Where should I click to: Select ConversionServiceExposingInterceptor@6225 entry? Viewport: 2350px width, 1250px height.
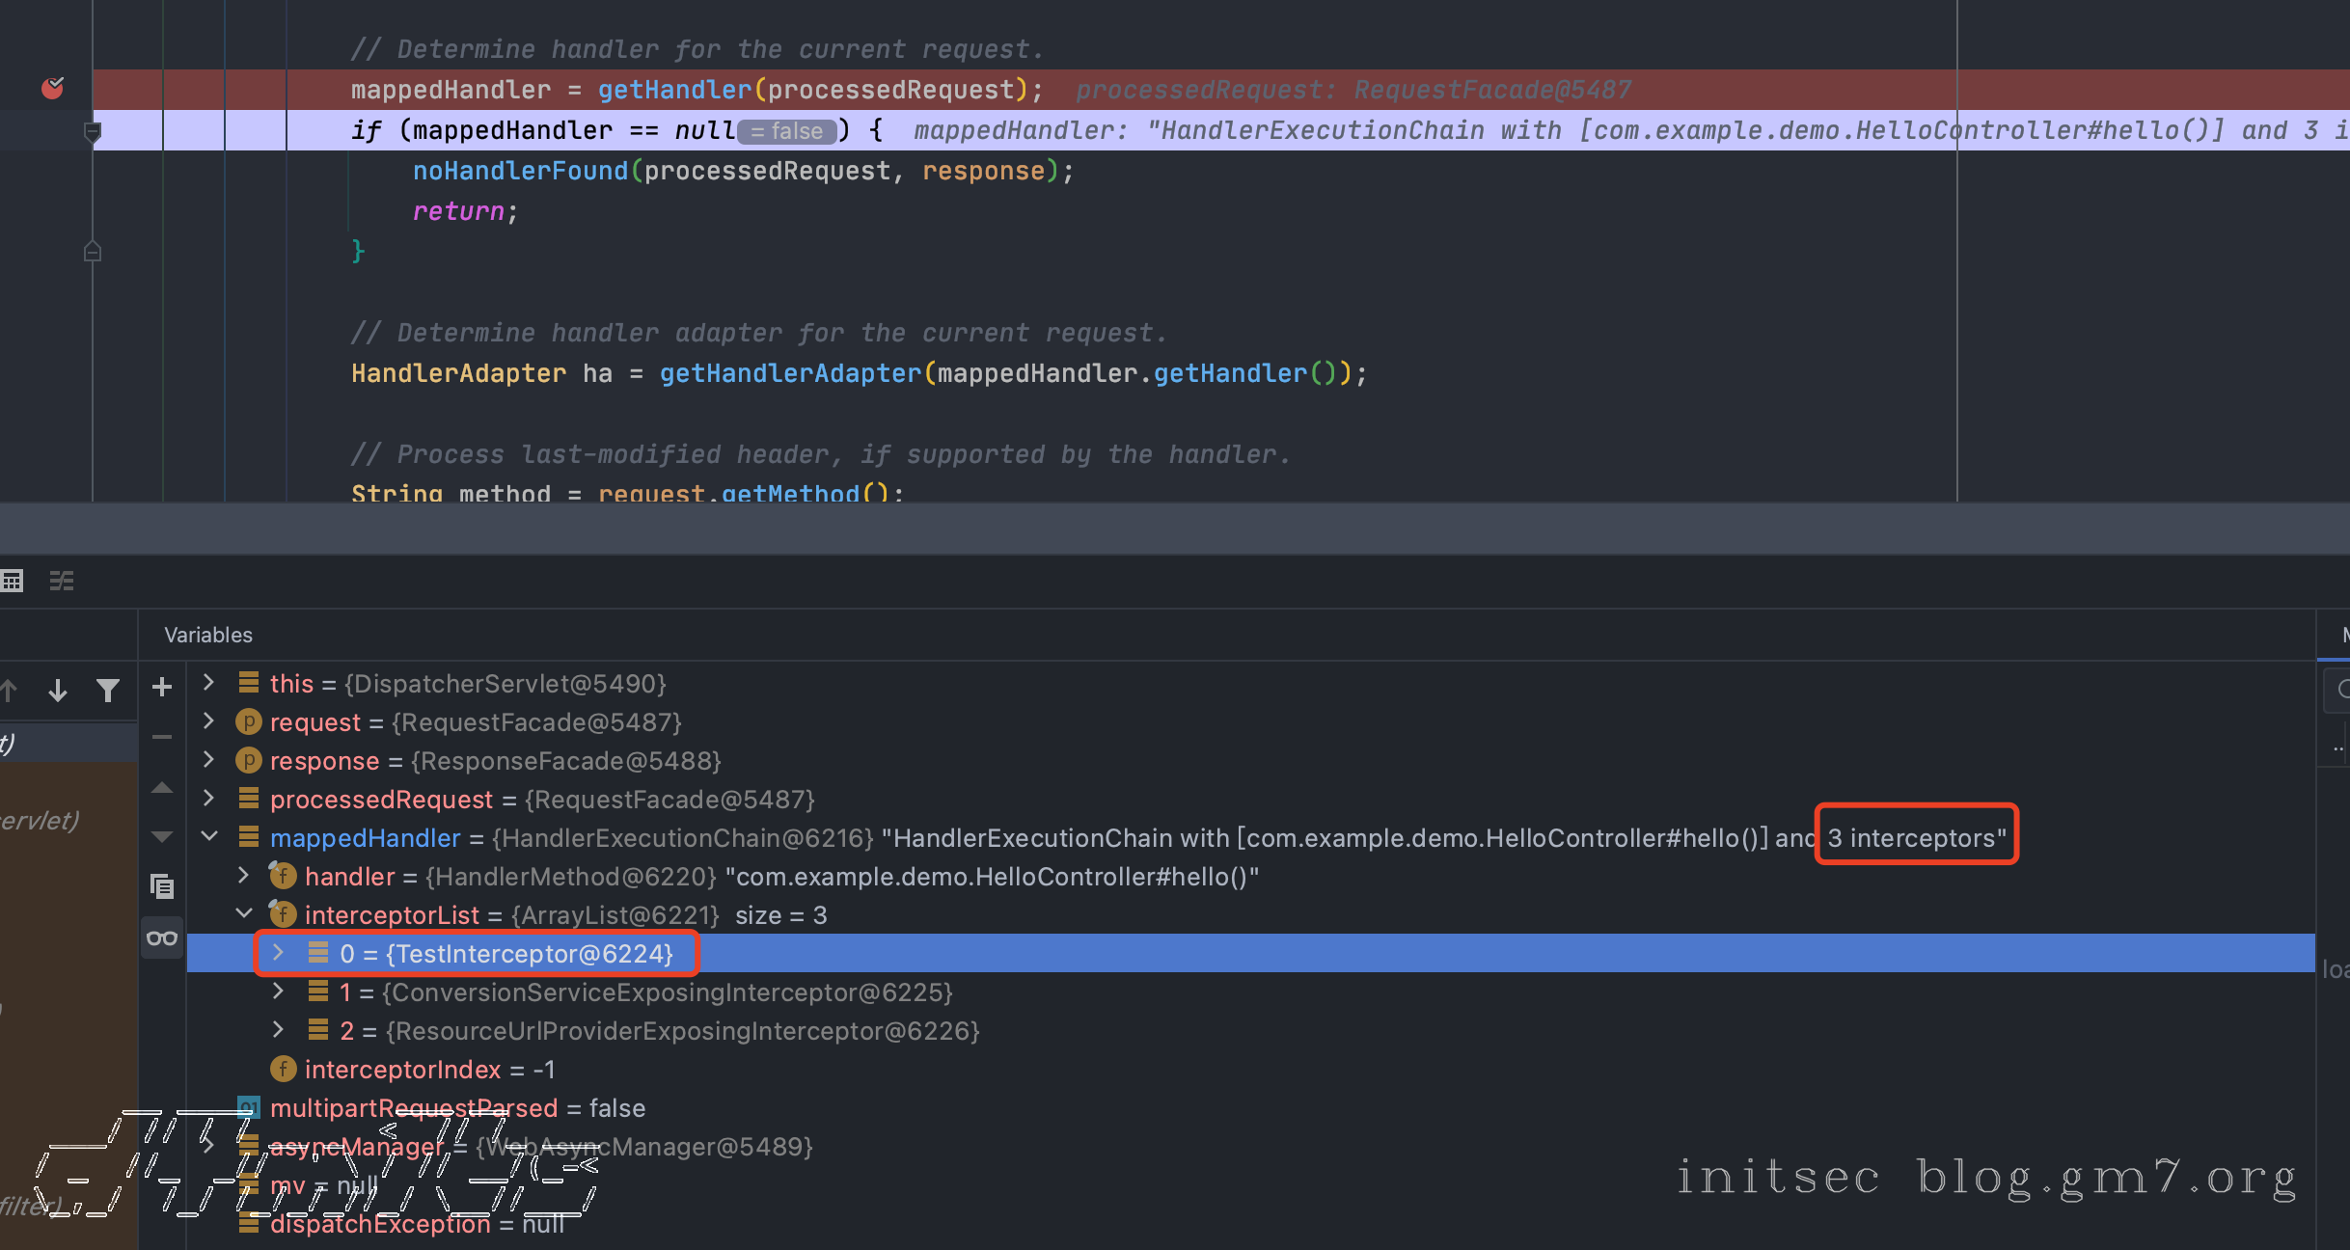click(x=644, y=992)
